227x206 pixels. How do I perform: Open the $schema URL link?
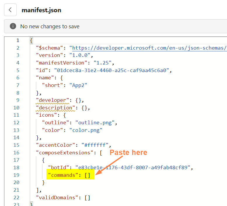pyautogui.click(x=150, y=48)
